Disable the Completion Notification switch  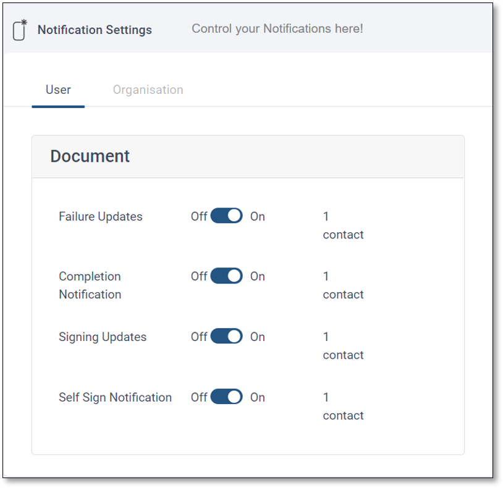[226, 276]
